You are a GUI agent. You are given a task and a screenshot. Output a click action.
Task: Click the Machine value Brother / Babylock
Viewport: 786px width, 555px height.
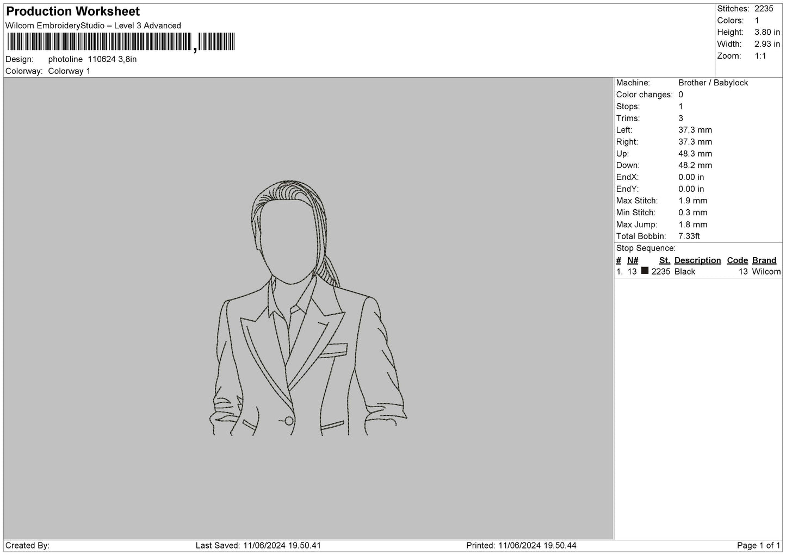(x=713, y=83)
